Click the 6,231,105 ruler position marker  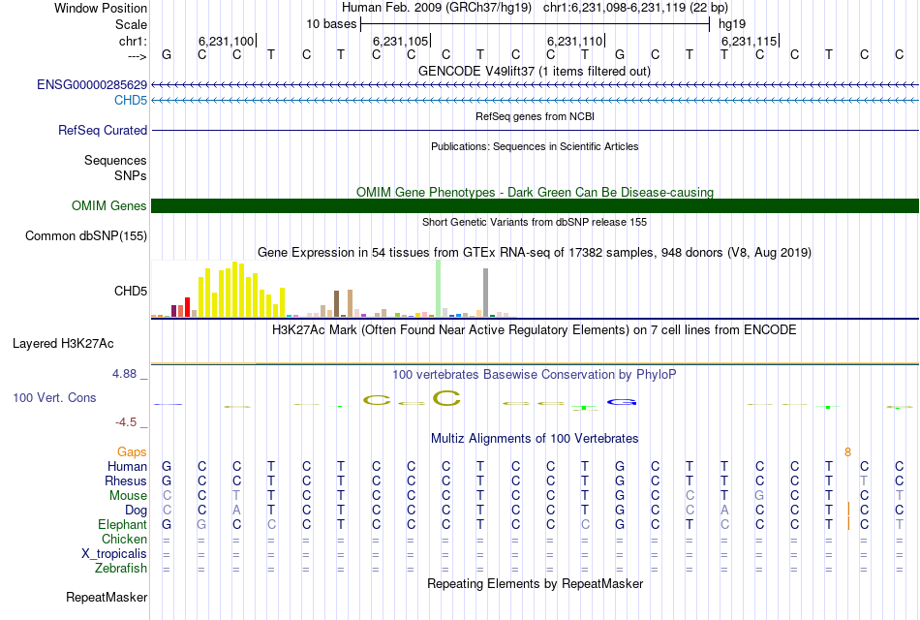pyautogui.click(x=401, y=41)
